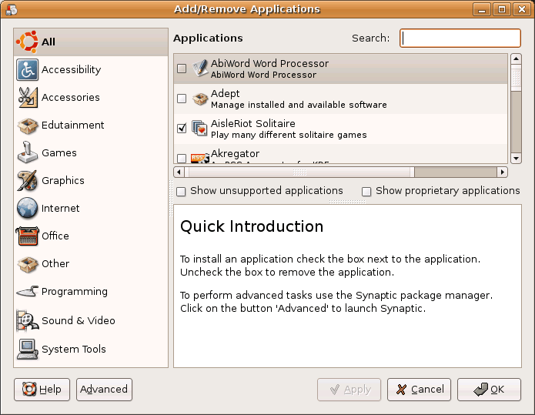The image size is (535, 415).
Task: Select the System Tools computer icon
Action: pyautogui.click(x=27, y=349)
